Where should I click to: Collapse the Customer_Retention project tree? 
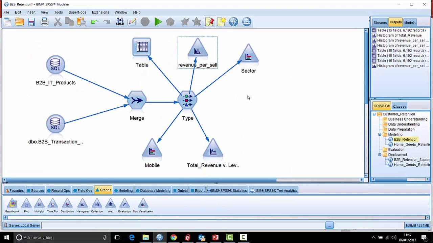(374, 114)
